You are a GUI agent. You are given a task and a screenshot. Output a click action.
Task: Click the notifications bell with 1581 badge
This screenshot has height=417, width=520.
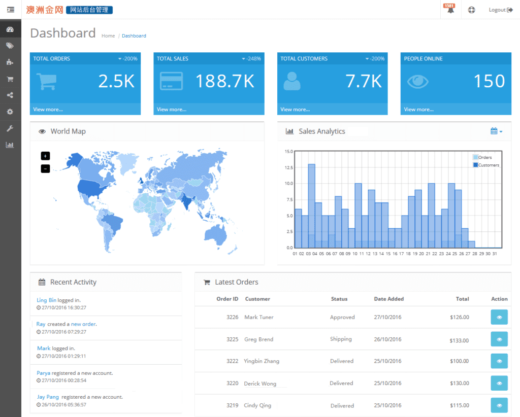point(450,10)
